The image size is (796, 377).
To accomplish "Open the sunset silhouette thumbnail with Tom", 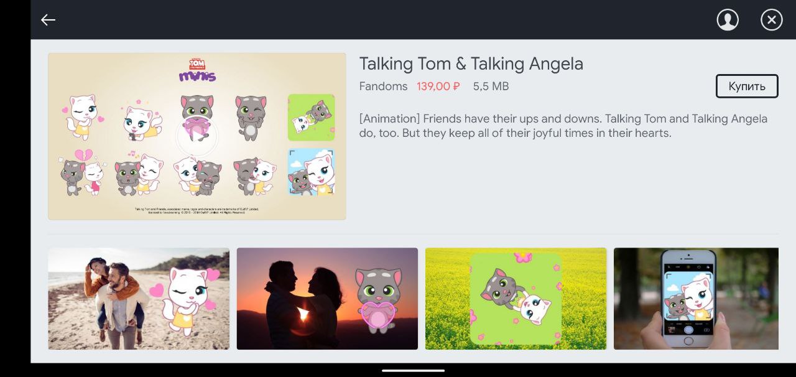I will (x=327, y=299).
